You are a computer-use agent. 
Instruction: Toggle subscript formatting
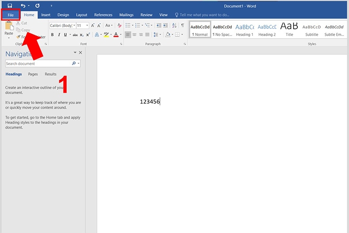click(82, 35)
